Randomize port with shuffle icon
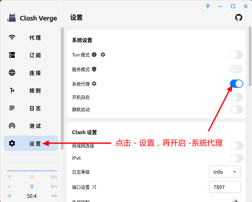 point(94,187)
